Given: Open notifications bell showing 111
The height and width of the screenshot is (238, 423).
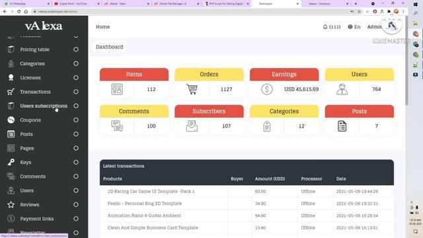Looking at the screenshot, I should [332, 26].
